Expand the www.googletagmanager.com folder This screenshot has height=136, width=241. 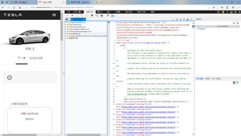click(x=66, y=31)
